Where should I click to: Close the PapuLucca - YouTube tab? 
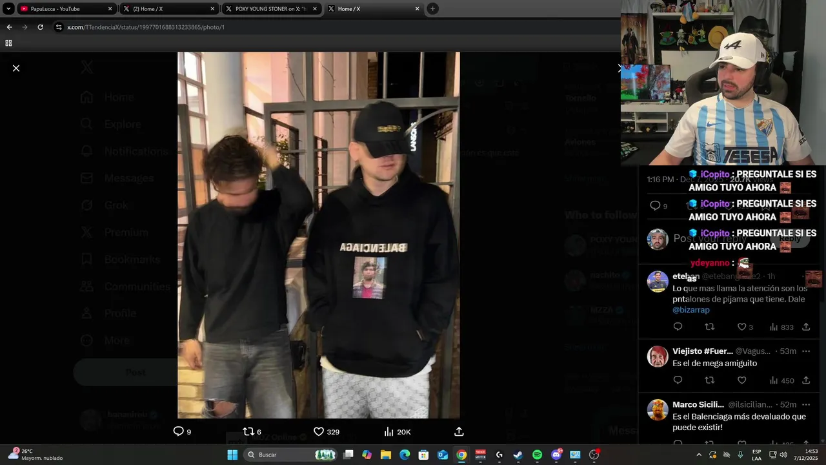click(x=110, y=9)
